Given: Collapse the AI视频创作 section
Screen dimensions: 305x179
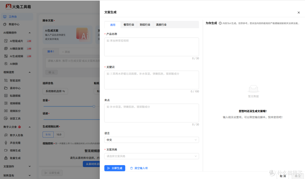Looking at the screenshot, I should 30,33.
